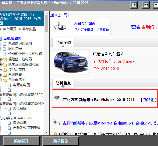Click the right-arrow panel layout icon
The width and height of the screenshot is (158, 146).
click(x=134, y=5)
